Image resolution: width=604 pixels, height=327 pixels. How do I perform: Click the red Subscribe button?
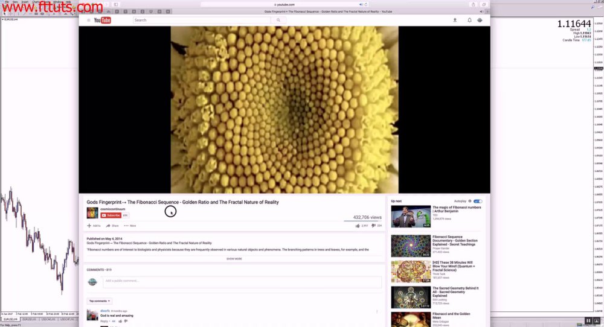[111, 215]
